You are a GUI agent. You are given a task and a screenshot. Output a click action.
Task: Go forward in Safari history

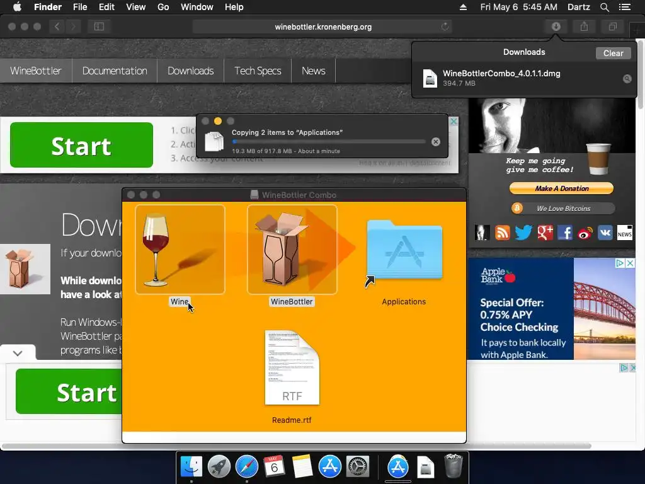tap(73, 26)
